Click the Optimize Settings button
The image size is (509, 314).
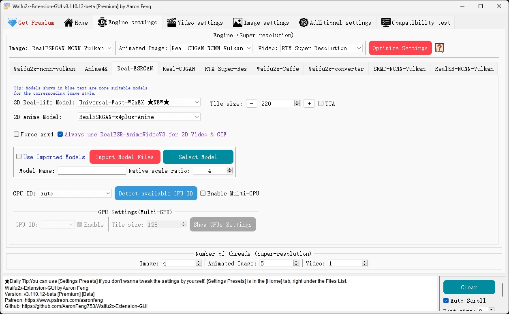coord(400,48)
